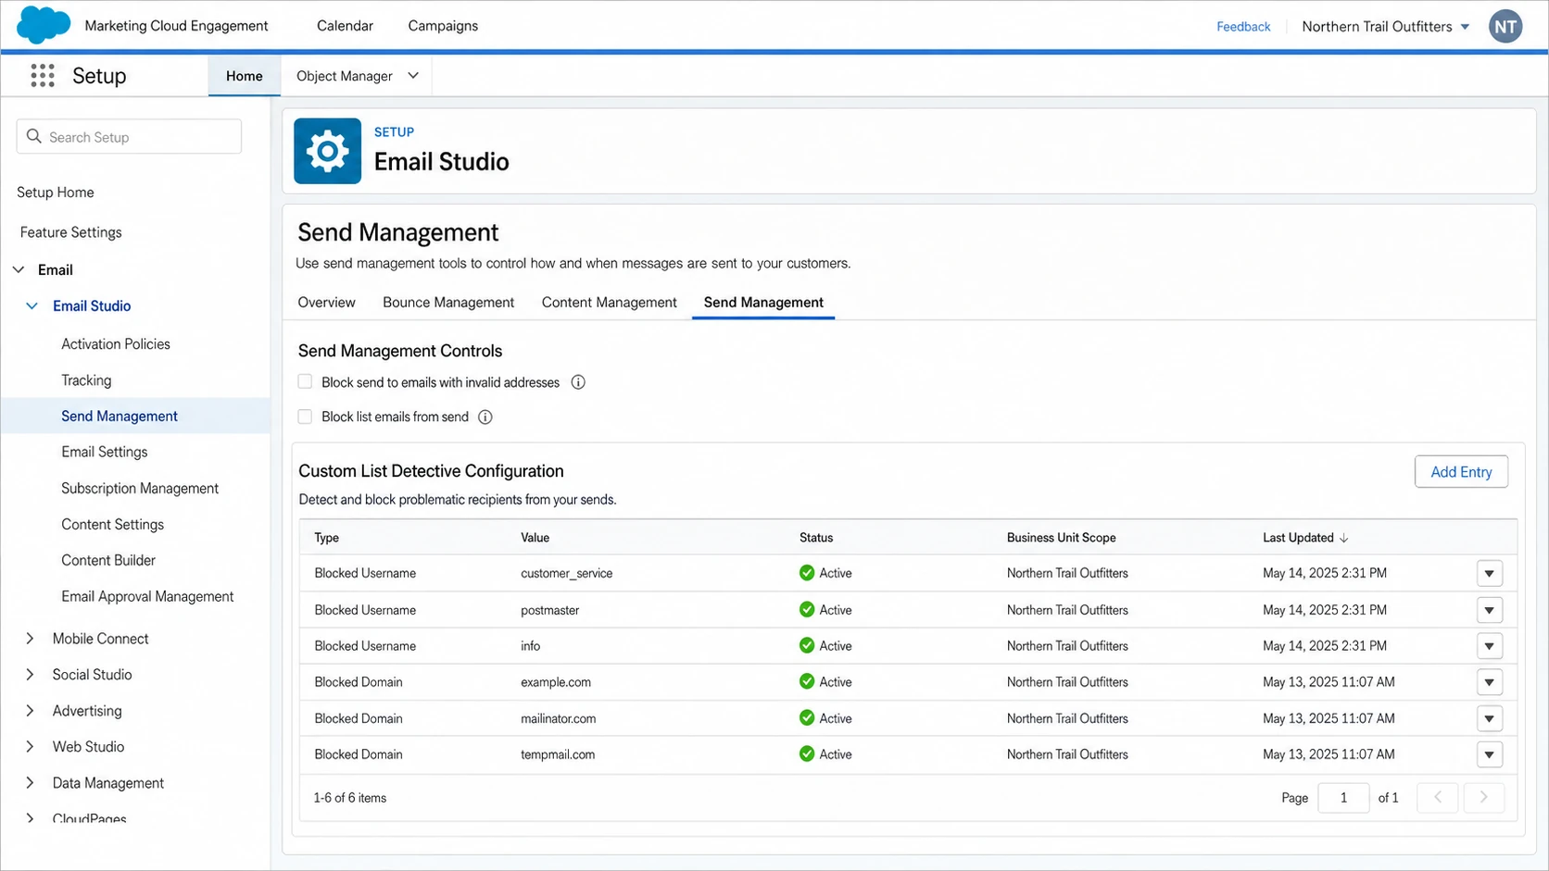This screenshot has width=1549, height=871.
Task: Switch to the Overview tab
Action: (x=326, y=303)
